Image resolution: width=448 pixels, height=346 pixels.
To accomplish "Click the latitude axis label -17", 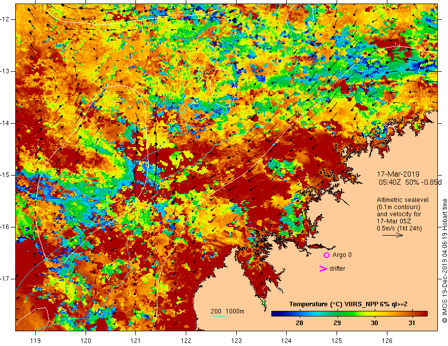I will (x=6, y=279).
